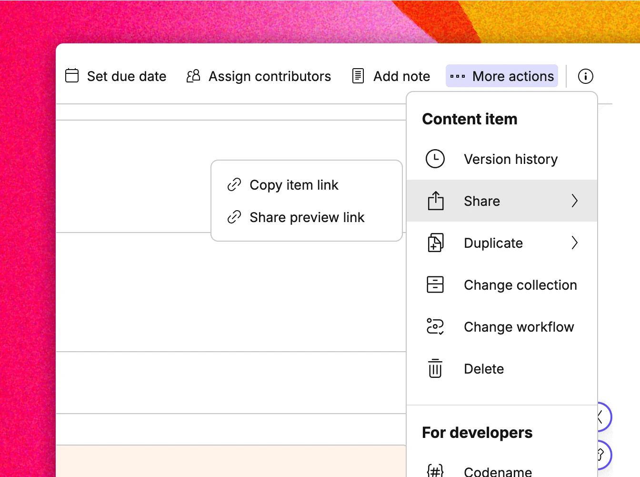The image size is (640, 477).
Task: Select Version history menu entry
Action: (x=510, y=159)
